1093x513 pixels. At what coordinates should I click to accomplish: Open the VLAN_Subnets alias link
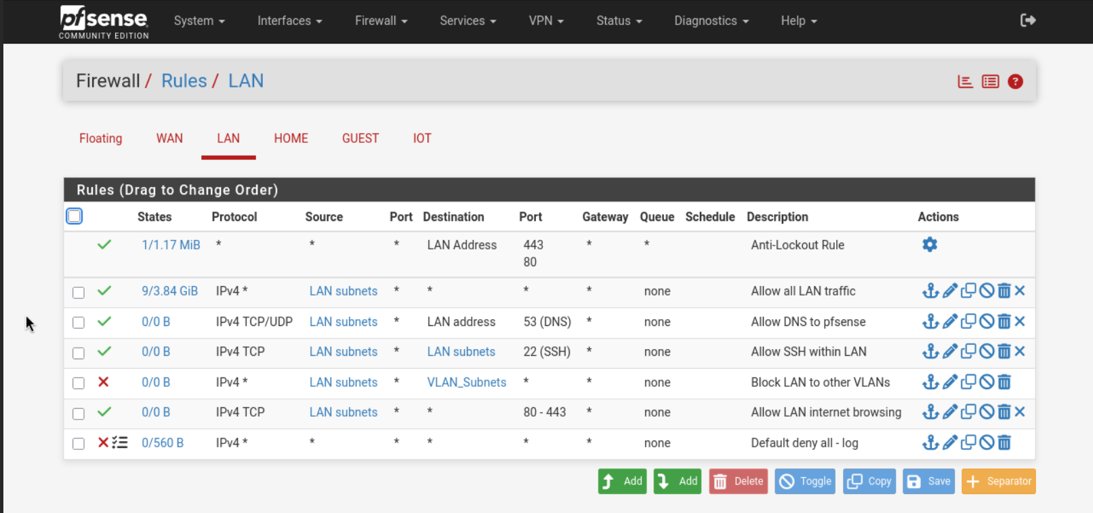point(467,382)
